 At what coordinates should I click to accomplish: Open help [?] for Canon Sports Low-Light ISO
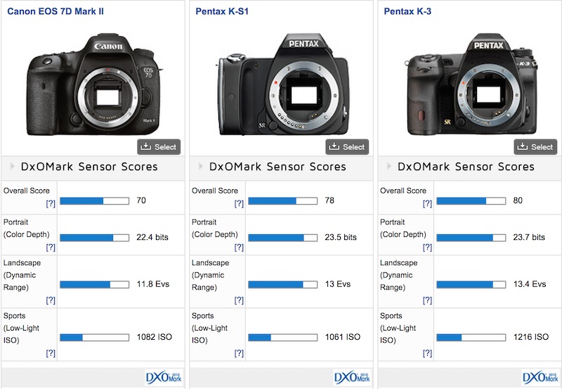click(51, 353)
